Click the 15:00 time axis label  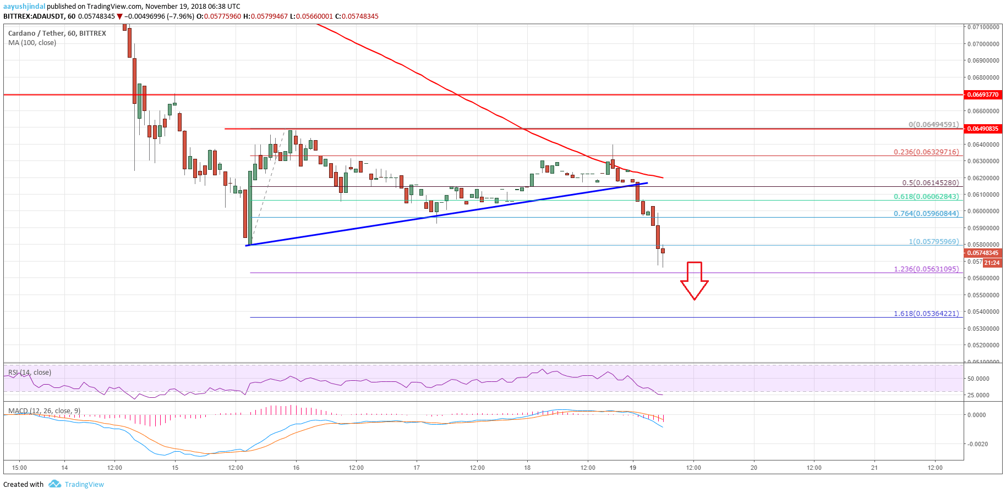19,468
